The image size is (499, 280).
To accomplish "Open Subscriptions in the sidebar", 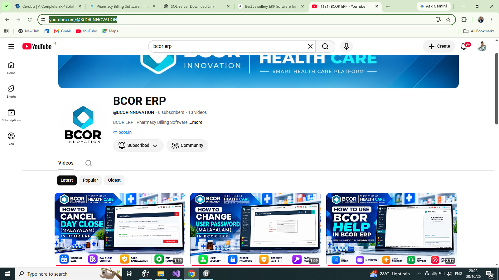I will point(11,115).
